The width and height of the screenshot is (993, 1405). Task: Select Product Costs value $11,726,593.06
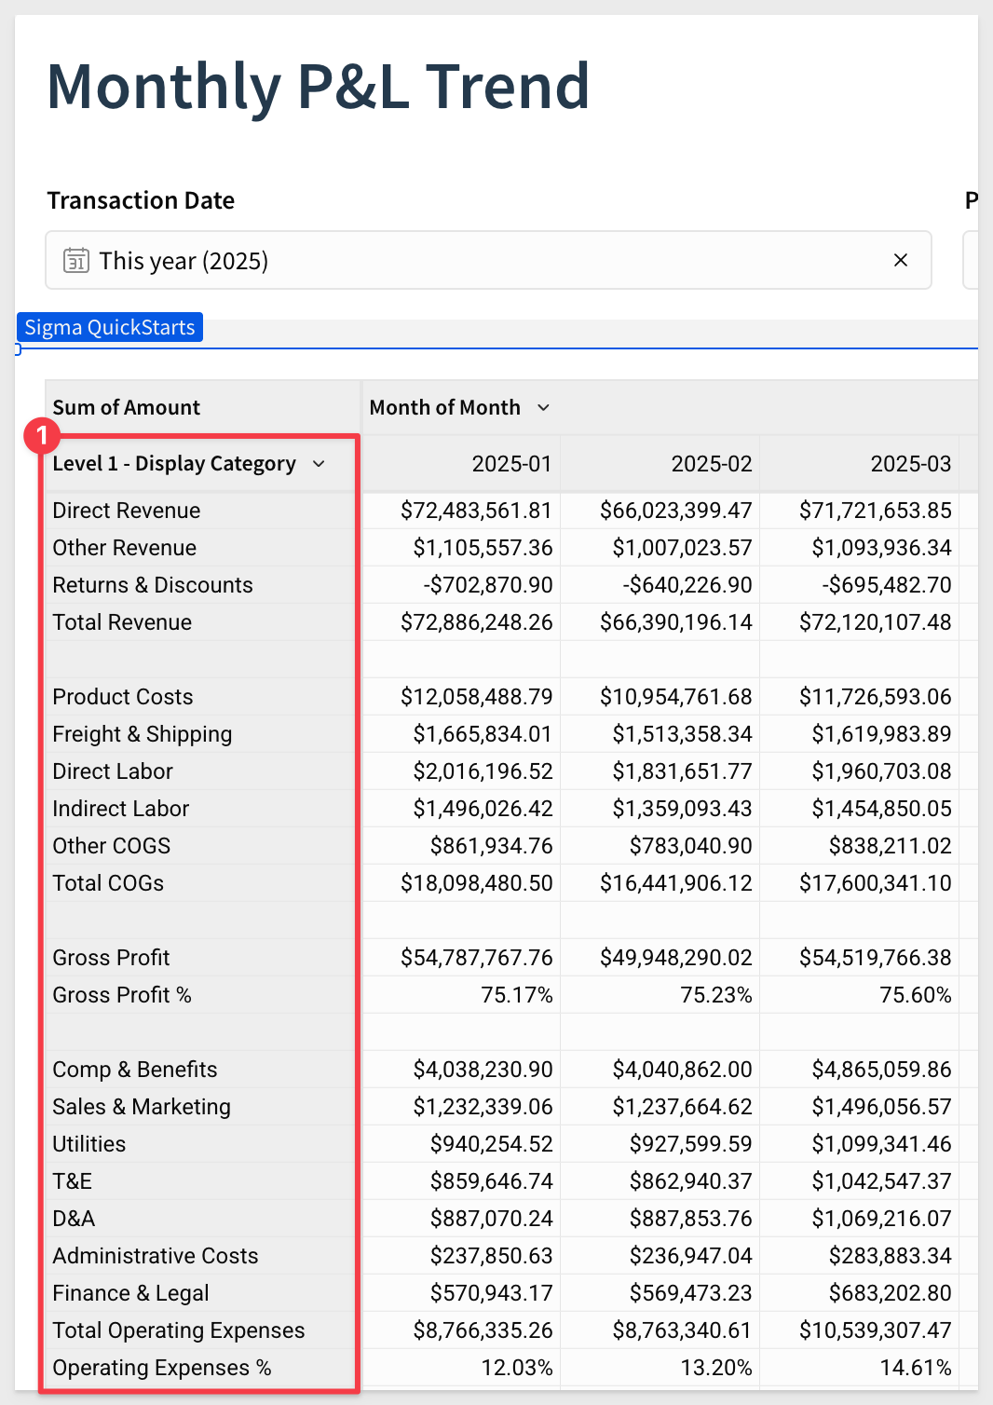tap(876, 697)
